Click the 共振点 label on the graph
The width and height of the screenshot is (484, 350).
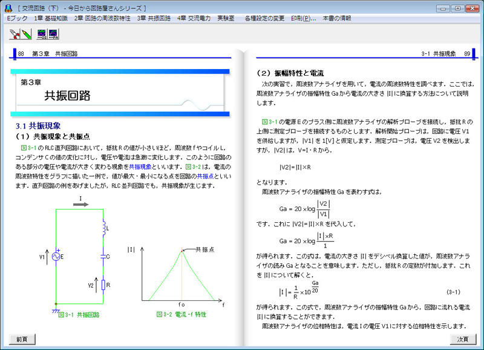pyautogui.click(x=204, y=249)
